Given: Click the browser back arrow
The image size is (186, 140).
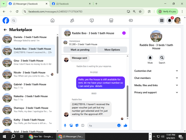Looking at the screenshot, I should click(x=4, y=12).
